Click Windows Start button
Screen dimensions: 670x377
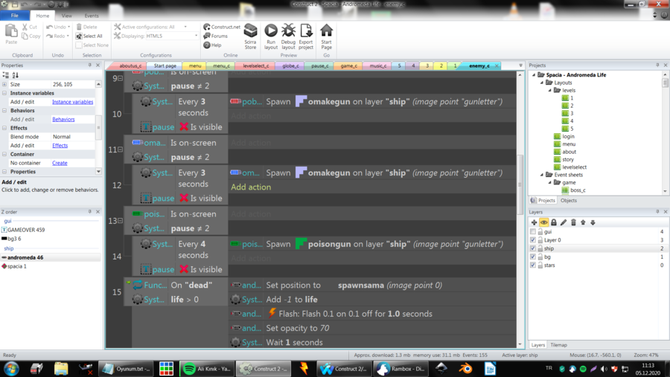pyautogui.click(x=11, y=369)
